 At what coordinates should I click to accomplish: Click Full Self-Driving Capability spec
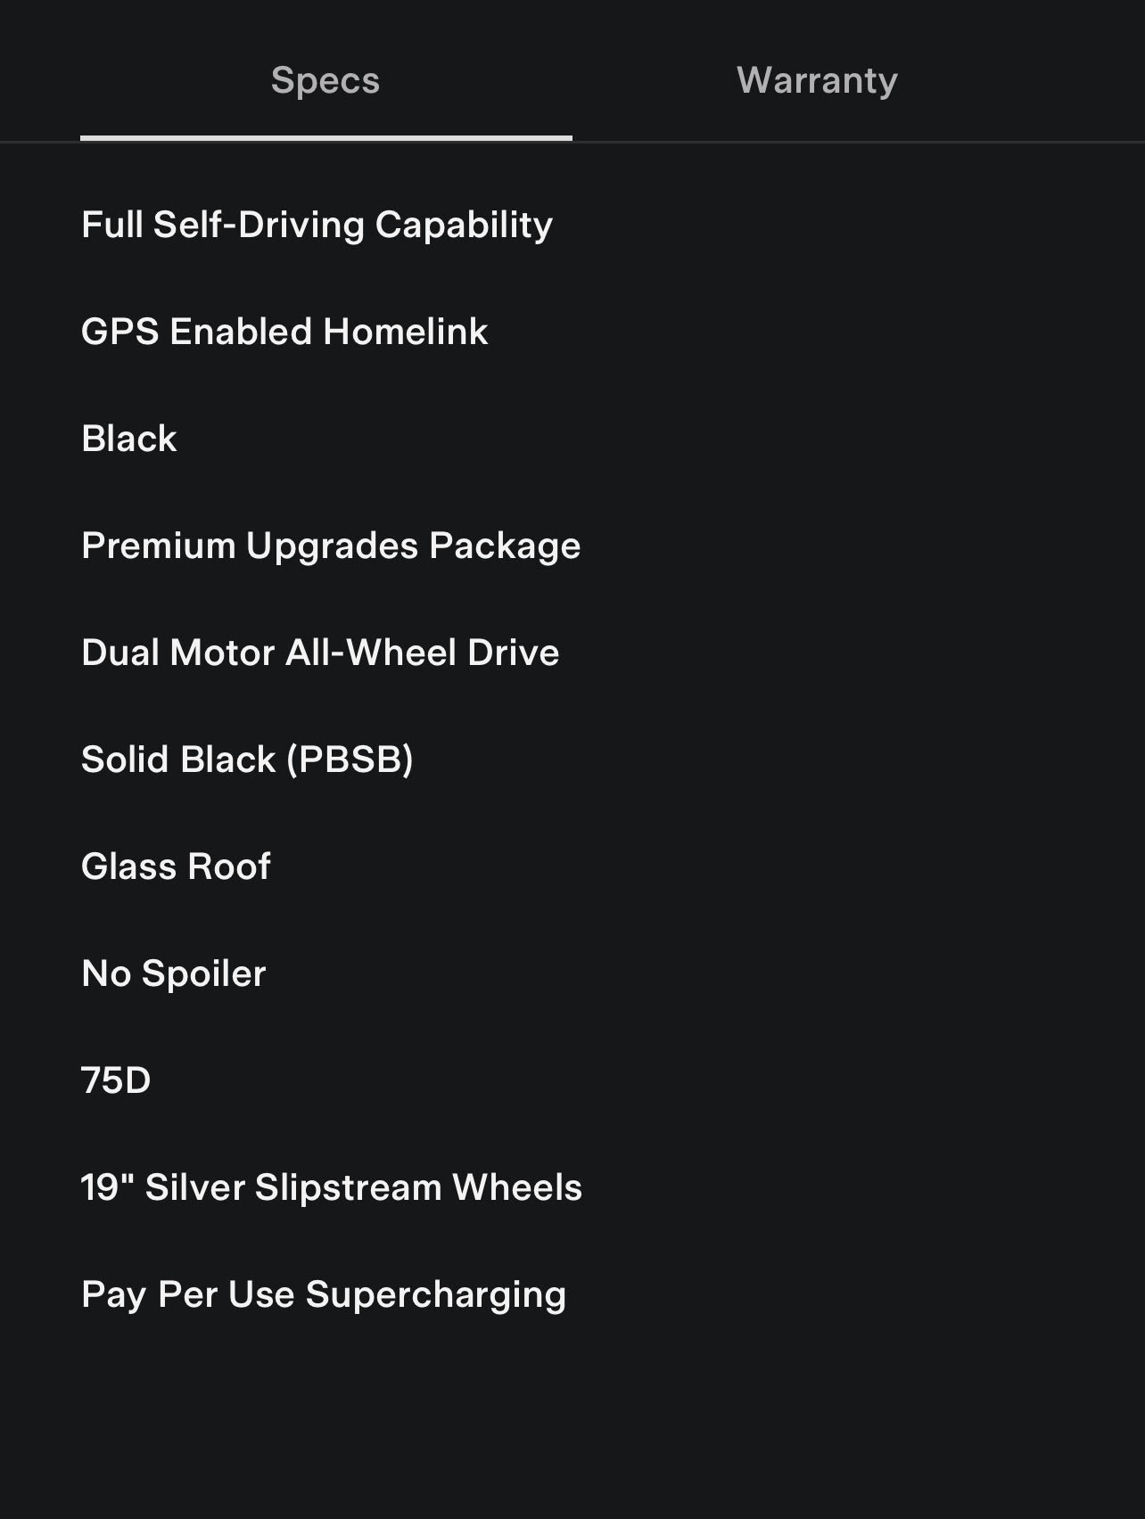[317, 225]
